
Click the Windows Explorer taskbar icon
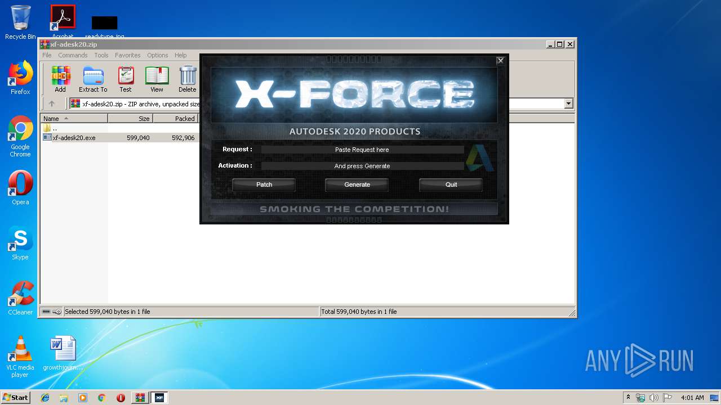pos(64,398)
